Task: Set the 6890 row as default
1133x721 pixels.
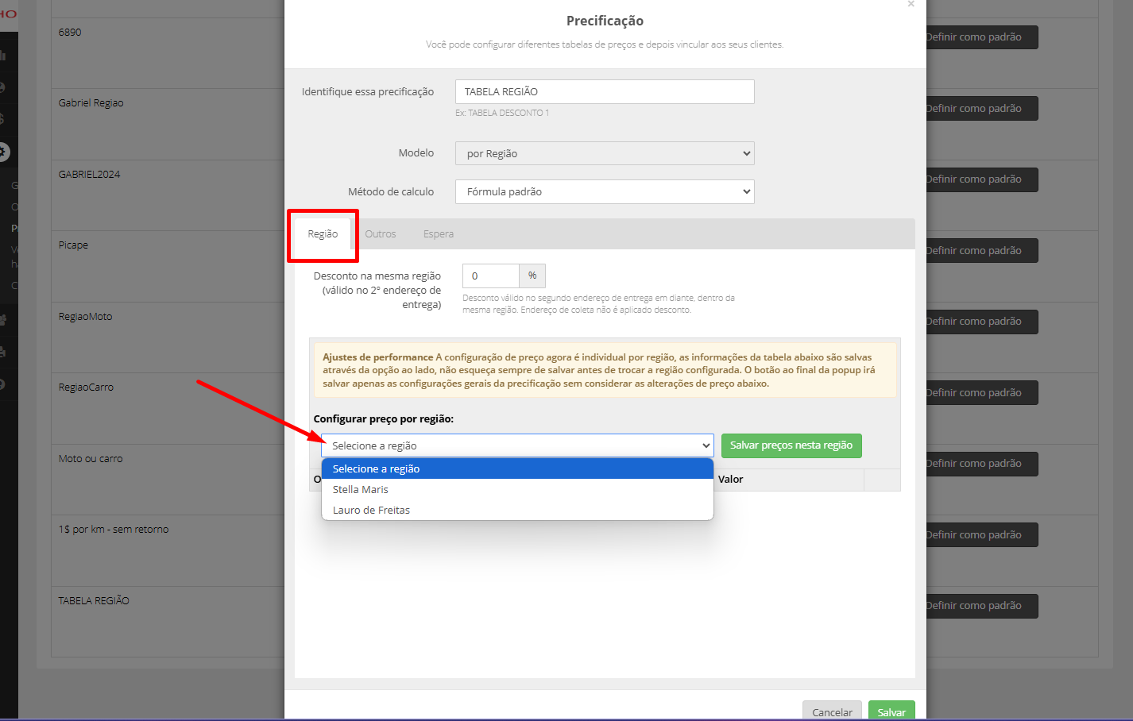Action: click(x=981, y=37)
